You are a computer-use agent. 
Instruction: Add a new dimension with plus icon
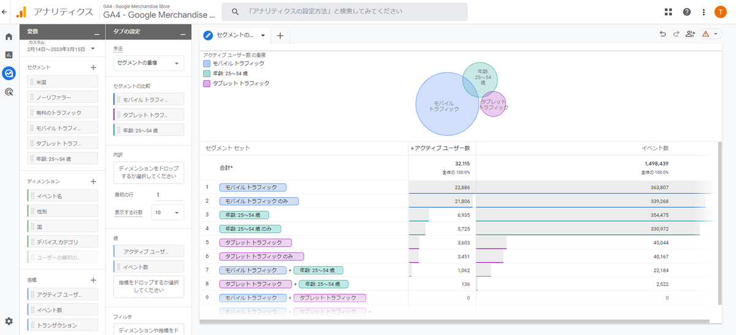(x=93, y=181)
